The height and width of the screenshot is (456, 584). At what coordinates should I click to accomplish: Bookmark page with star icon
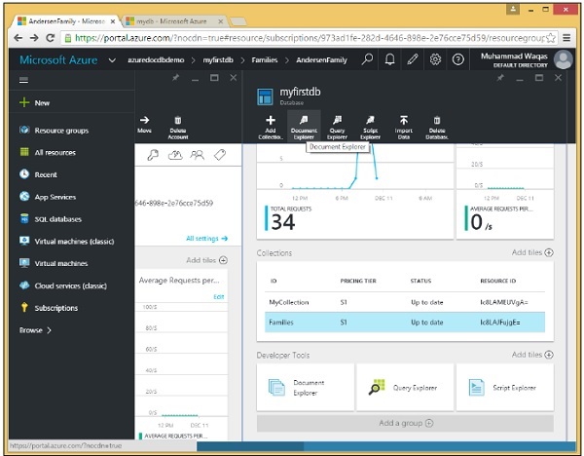tap(551, 38)
